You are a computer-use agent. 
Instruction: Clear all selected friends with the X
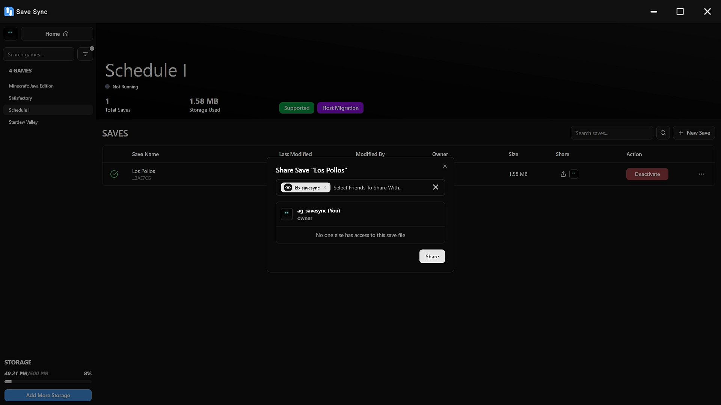pos(436,187)
